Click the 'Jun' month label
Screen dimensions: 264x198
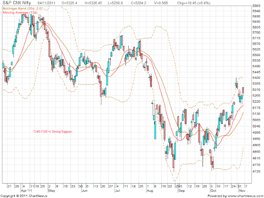point(85,191)
